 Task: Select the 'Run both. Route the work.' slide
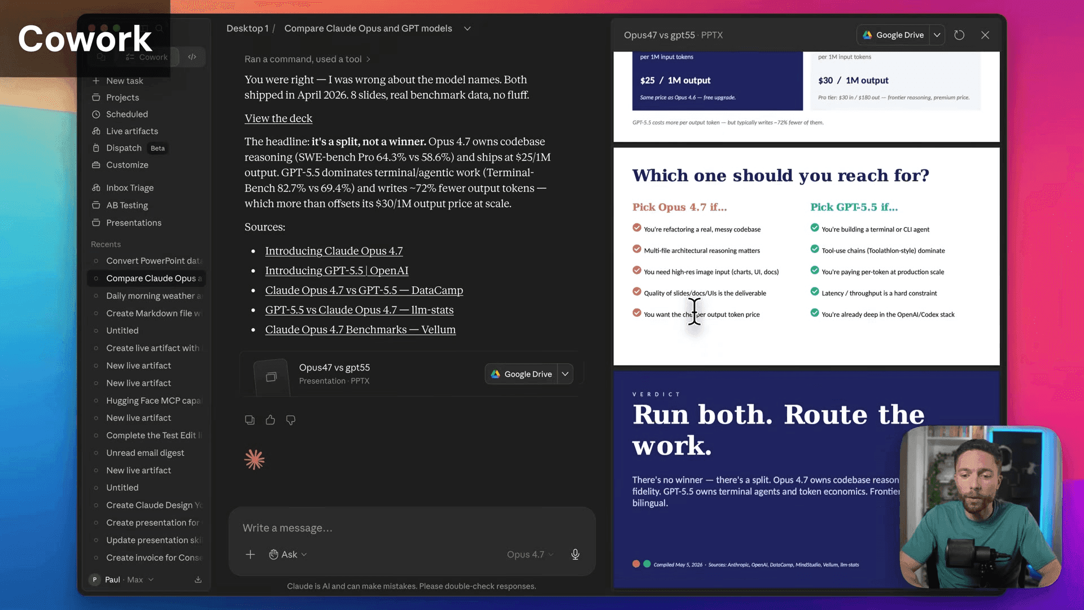[806, 480]
